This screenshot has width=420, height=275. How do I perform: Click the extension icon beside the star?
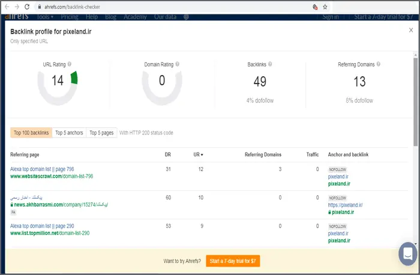[x=315, y=7]
